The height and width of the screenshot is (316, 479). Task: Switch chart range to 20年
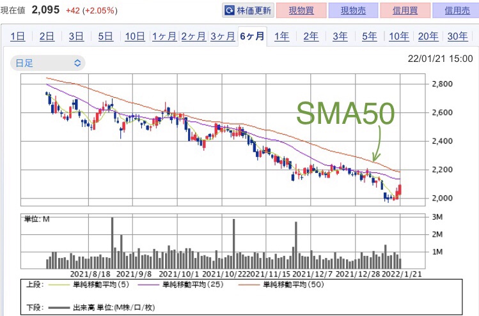point(428,36)
